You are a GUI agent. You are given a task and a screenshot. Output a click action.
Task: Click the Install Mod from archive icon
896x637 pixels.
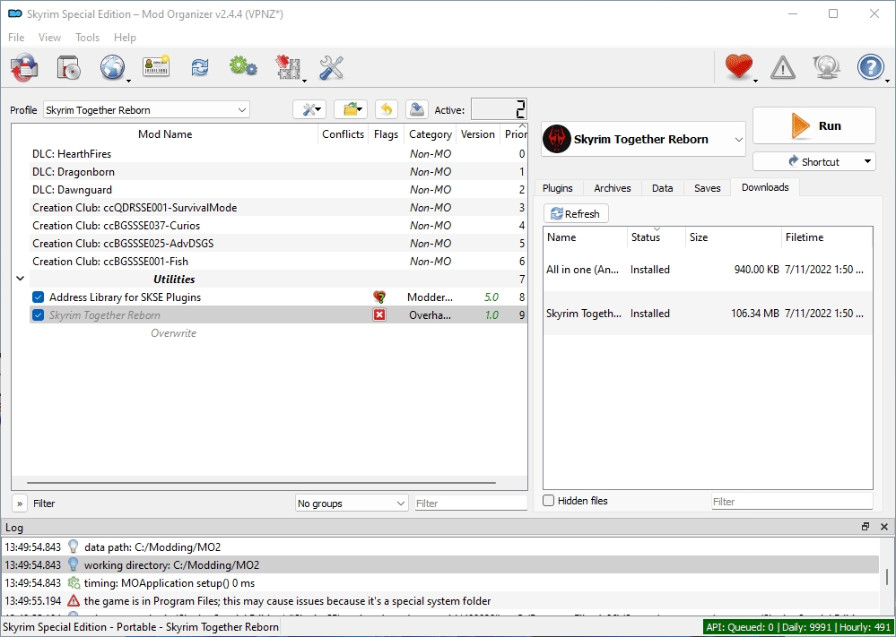point(68,67)
